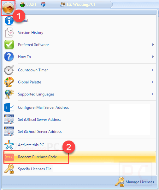
Task: Click the Manage Licenses button
Action: (134, 182)
